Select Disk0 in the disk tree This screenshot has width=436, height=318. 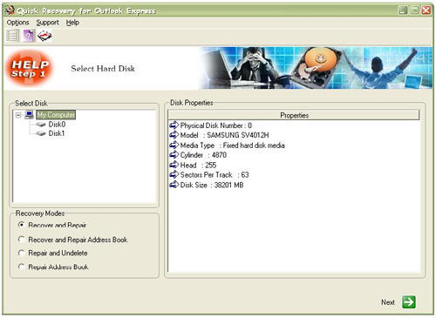[57, 125]
